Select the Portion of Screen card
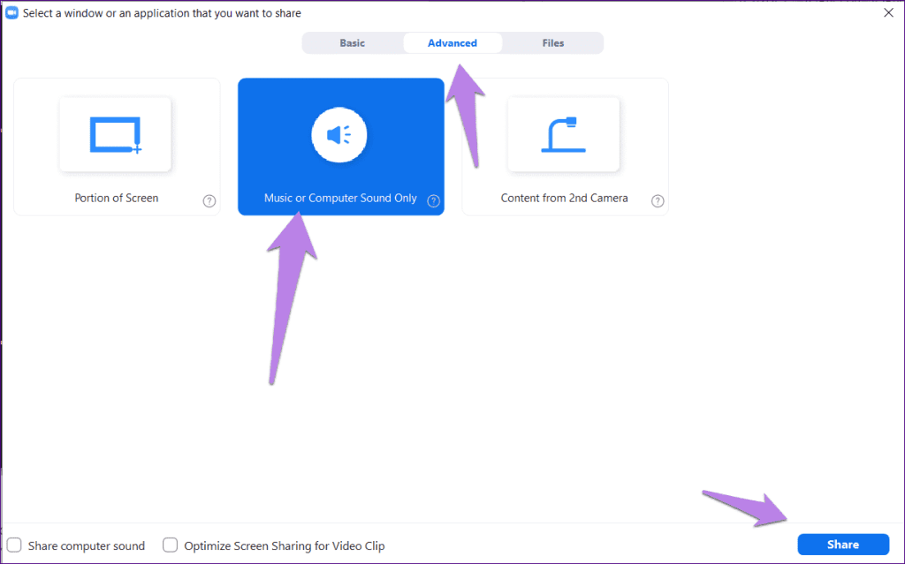Viewport: 905px width, 564px height. pos(116,147)
